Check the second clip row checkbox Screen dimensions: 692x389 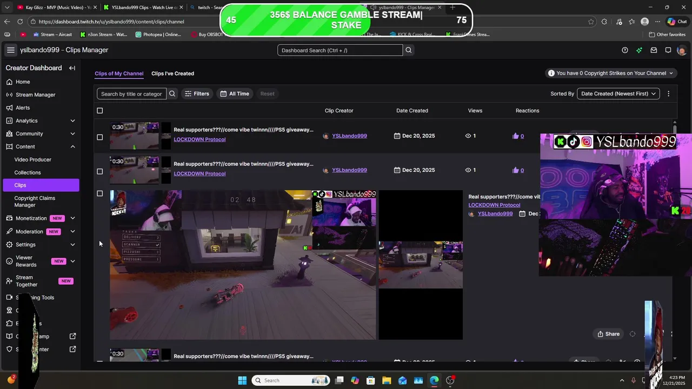point(99,172)
